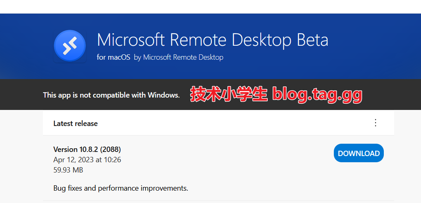Click the red blog.tag.gg watermark text

317,95
